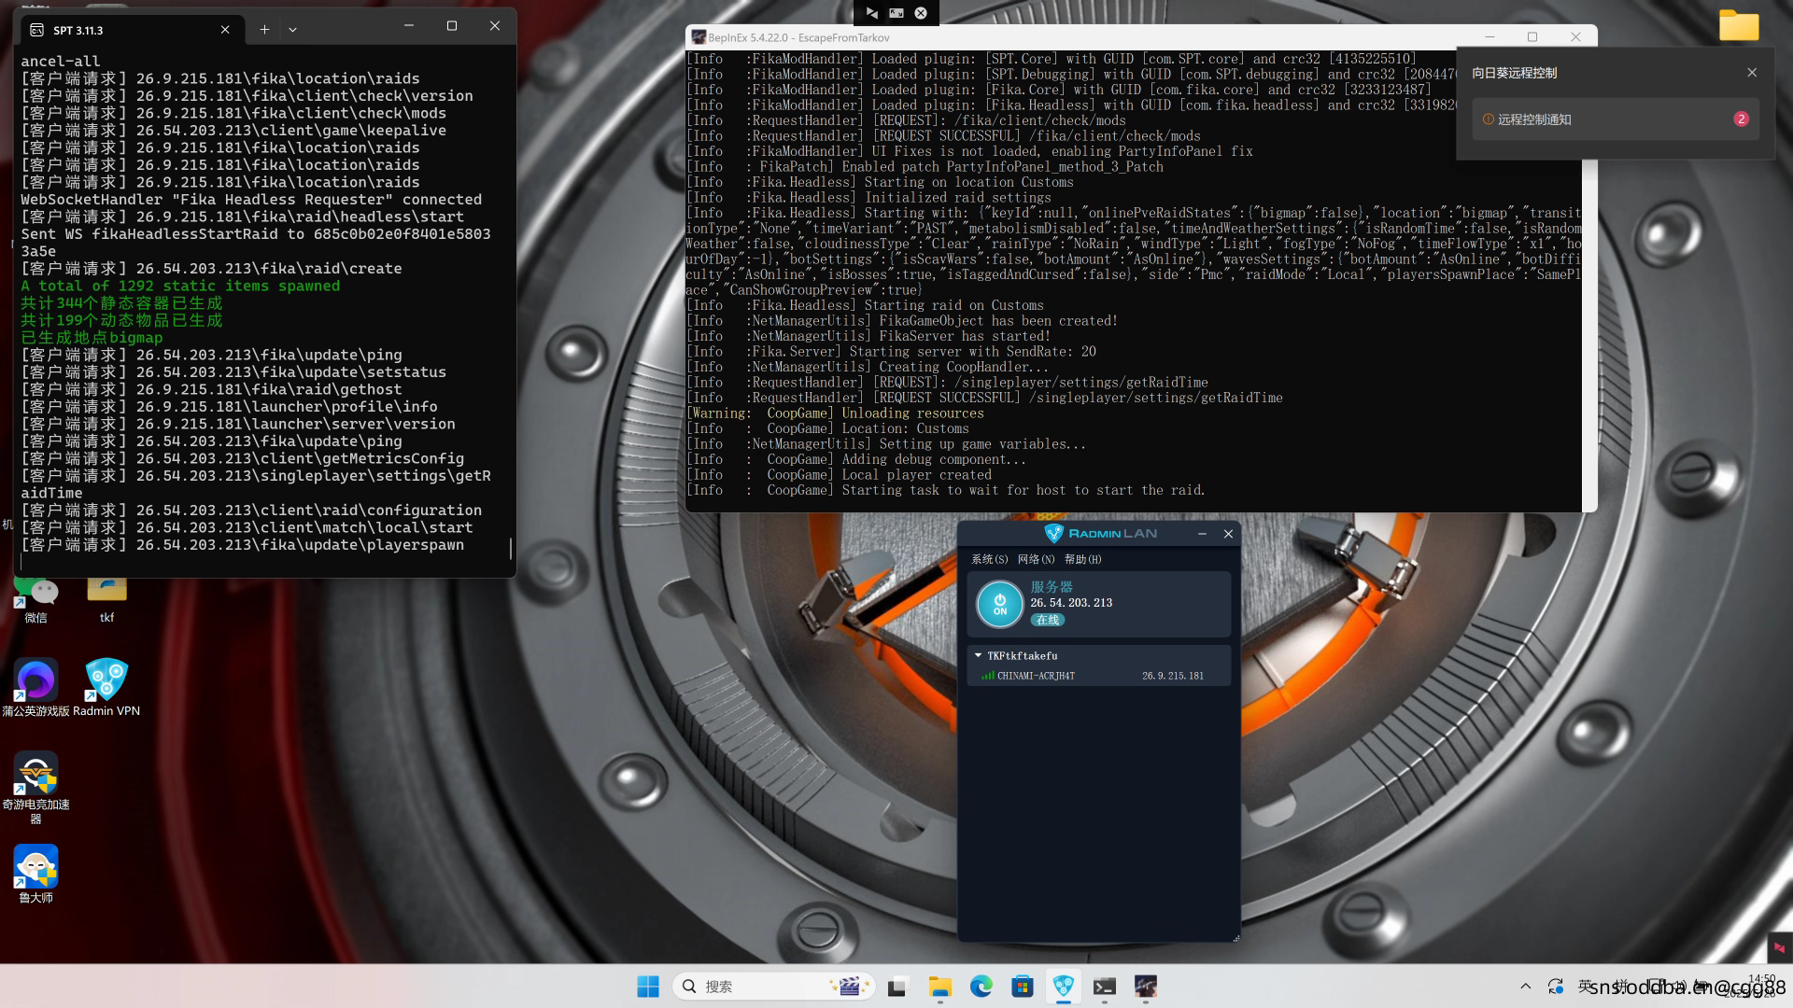Screen dimensions: 1793x1008
Task: Launch Microsoft Edge from taskbar
Action: pos(981,987)
